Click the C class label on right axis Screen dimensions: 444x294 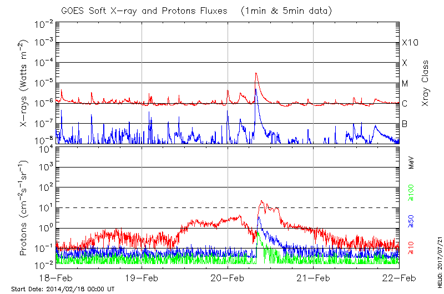(405, 104)
